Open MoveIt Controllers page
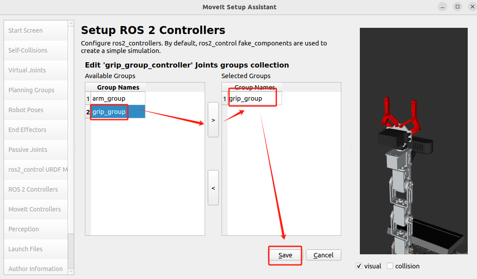477x279 pixels. (36, 209)
